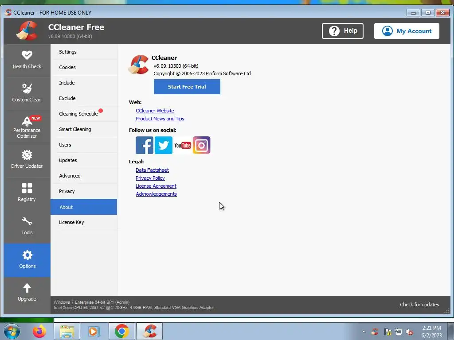Open My Account
This screenshot has width=454, height=340.
(x=407, y=31)
